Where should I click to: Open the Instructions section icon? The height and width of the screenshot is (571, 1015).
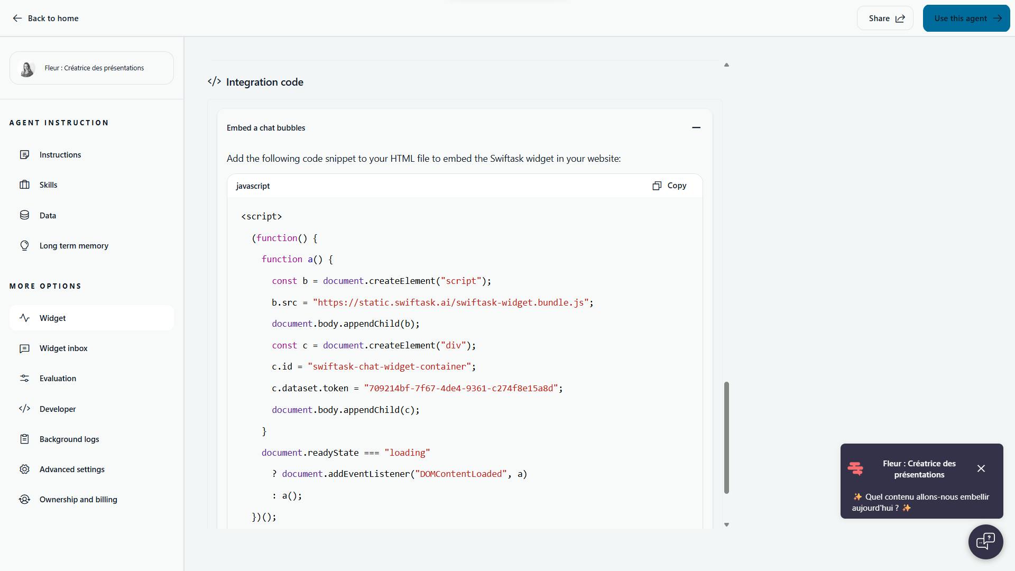25,154
